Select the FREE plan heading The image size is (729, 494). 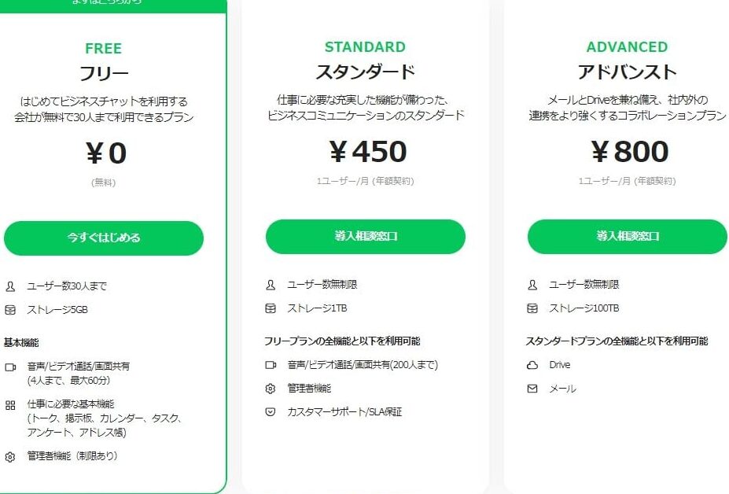coord(103,49)
